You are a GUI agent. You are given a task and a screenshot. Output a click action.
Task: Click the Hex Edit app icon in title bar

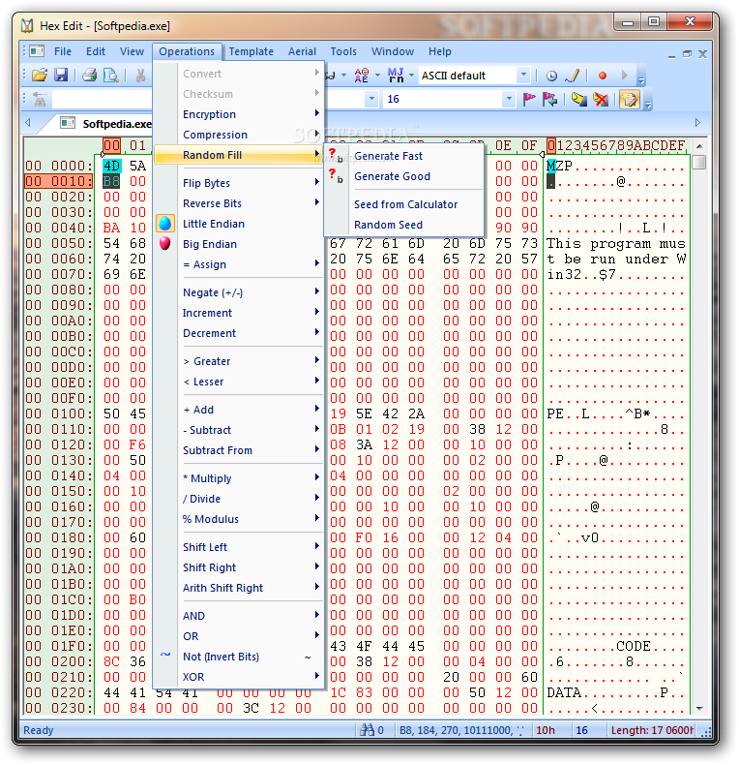[x=27, y=25]
